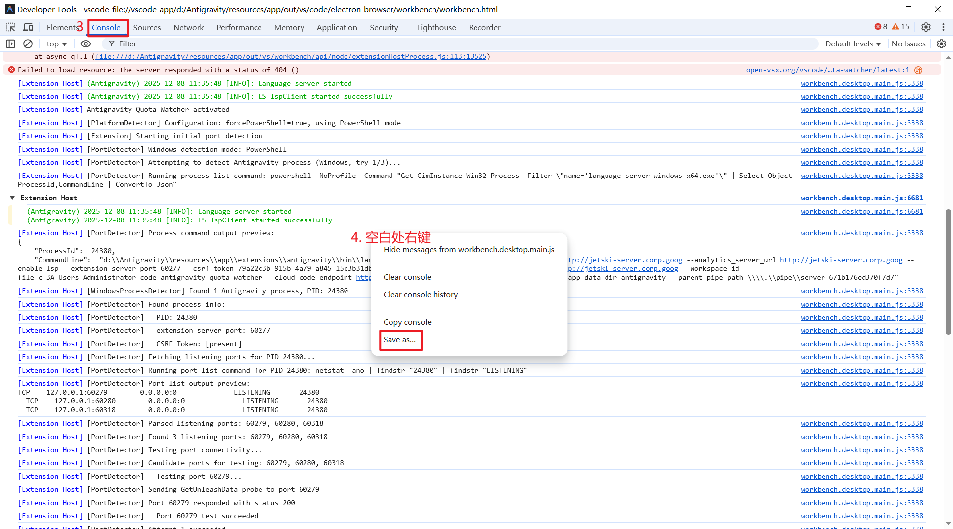Open the Lighthouse tab
This screenshot has height=529, width=953.
coord(436,27)
